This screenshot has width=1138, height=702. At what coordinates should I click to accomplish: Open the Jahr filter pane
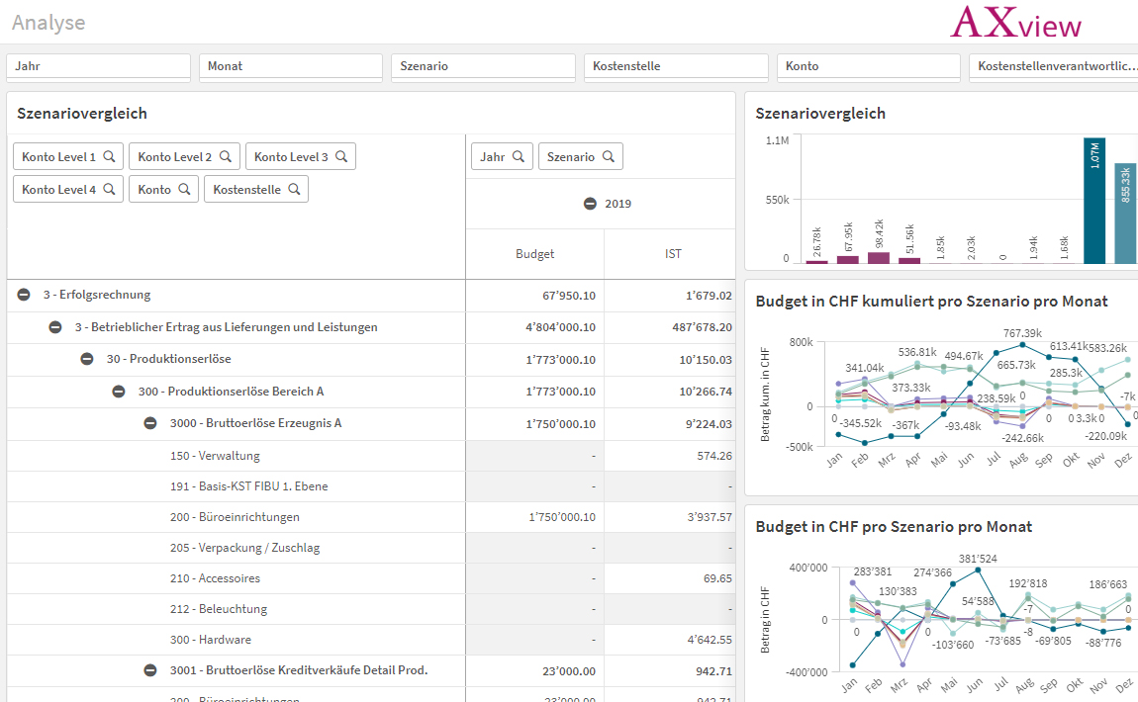[x=99, y=66]
